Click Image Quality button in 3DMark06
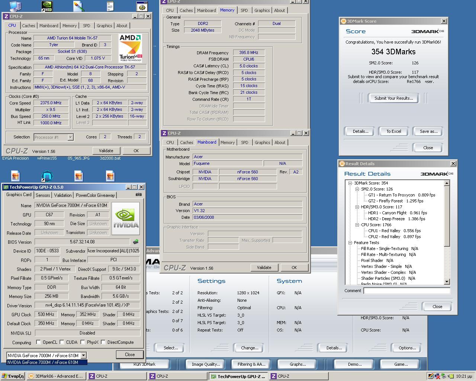Image resolution: width=476 pixels, height=381 pixels. [206, 364]
